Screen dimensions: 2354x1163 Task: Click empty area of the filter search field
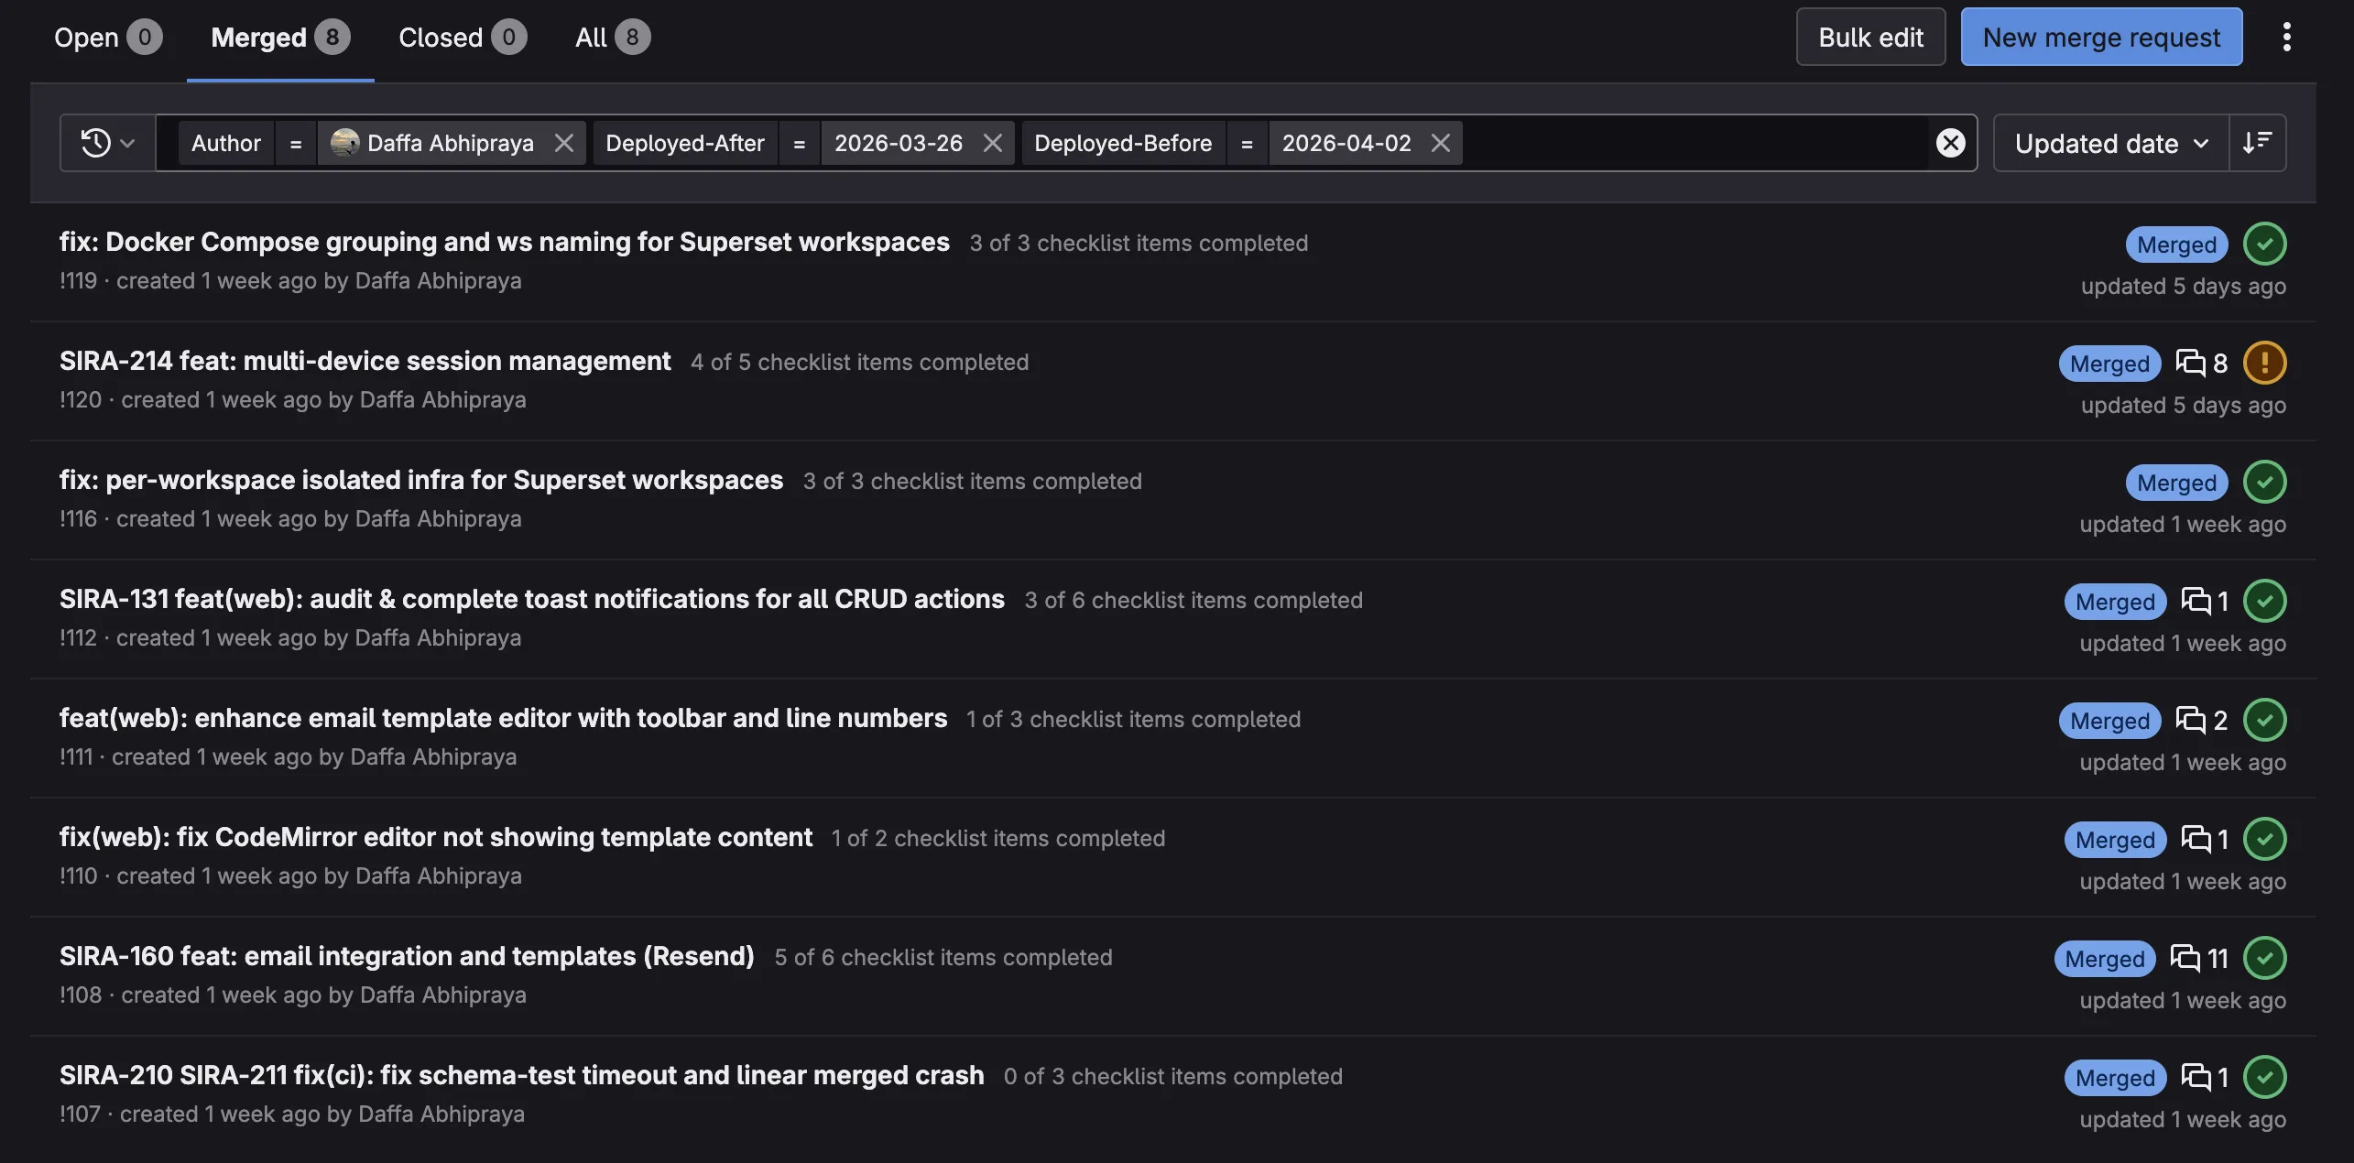click(x=1695, y=143)
